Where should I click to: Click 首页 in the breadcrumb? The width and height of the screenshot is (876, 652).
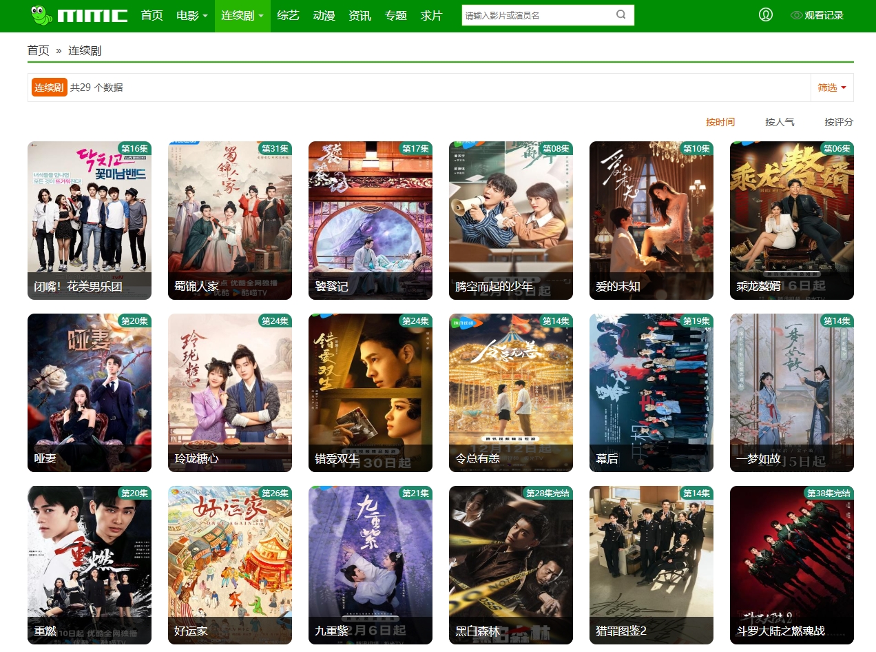(39, 50)
